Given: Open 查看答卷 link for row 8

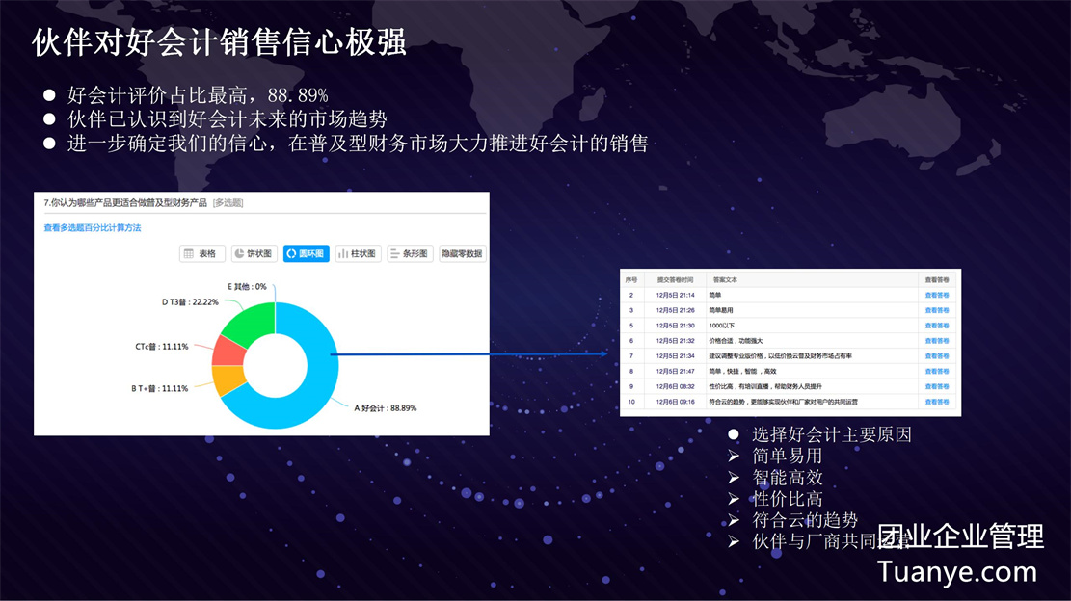Looking at the screenshot, I should (936, 371).
